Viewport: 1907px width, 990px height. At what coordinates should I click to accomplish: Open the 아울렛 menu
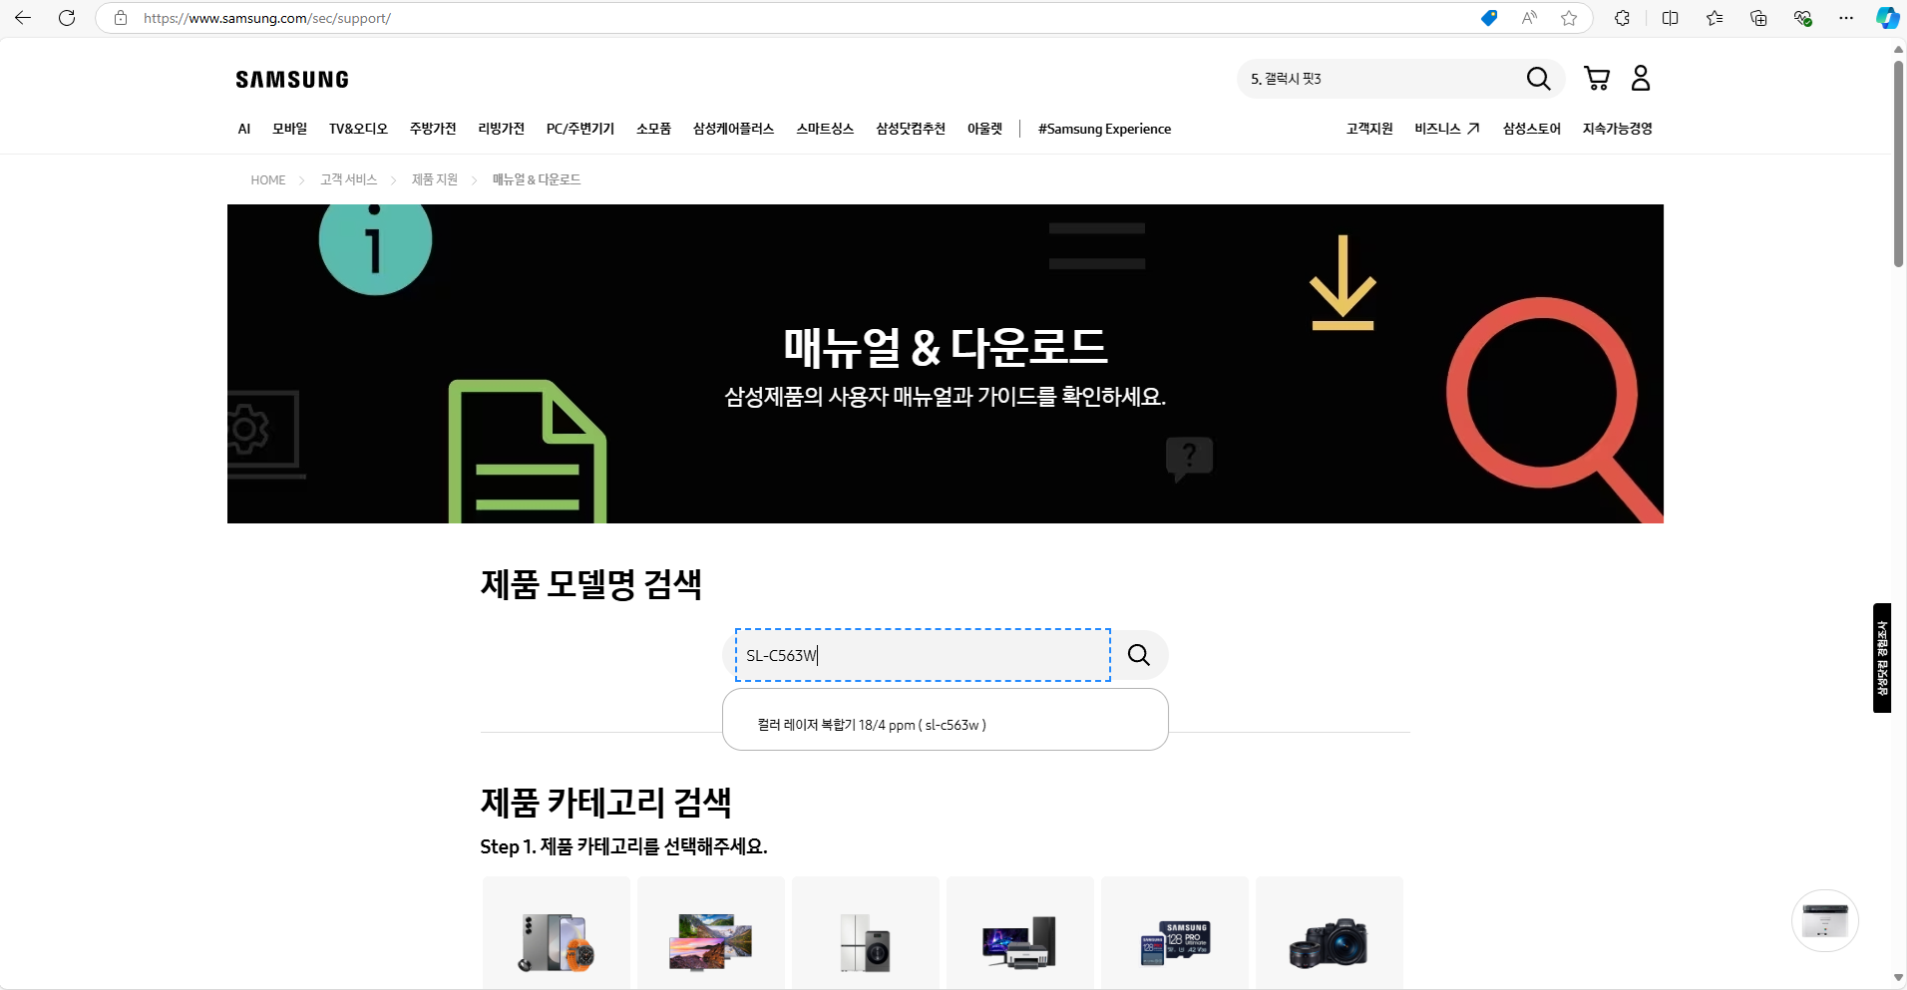pyautogui.click(x=984, y=129)
